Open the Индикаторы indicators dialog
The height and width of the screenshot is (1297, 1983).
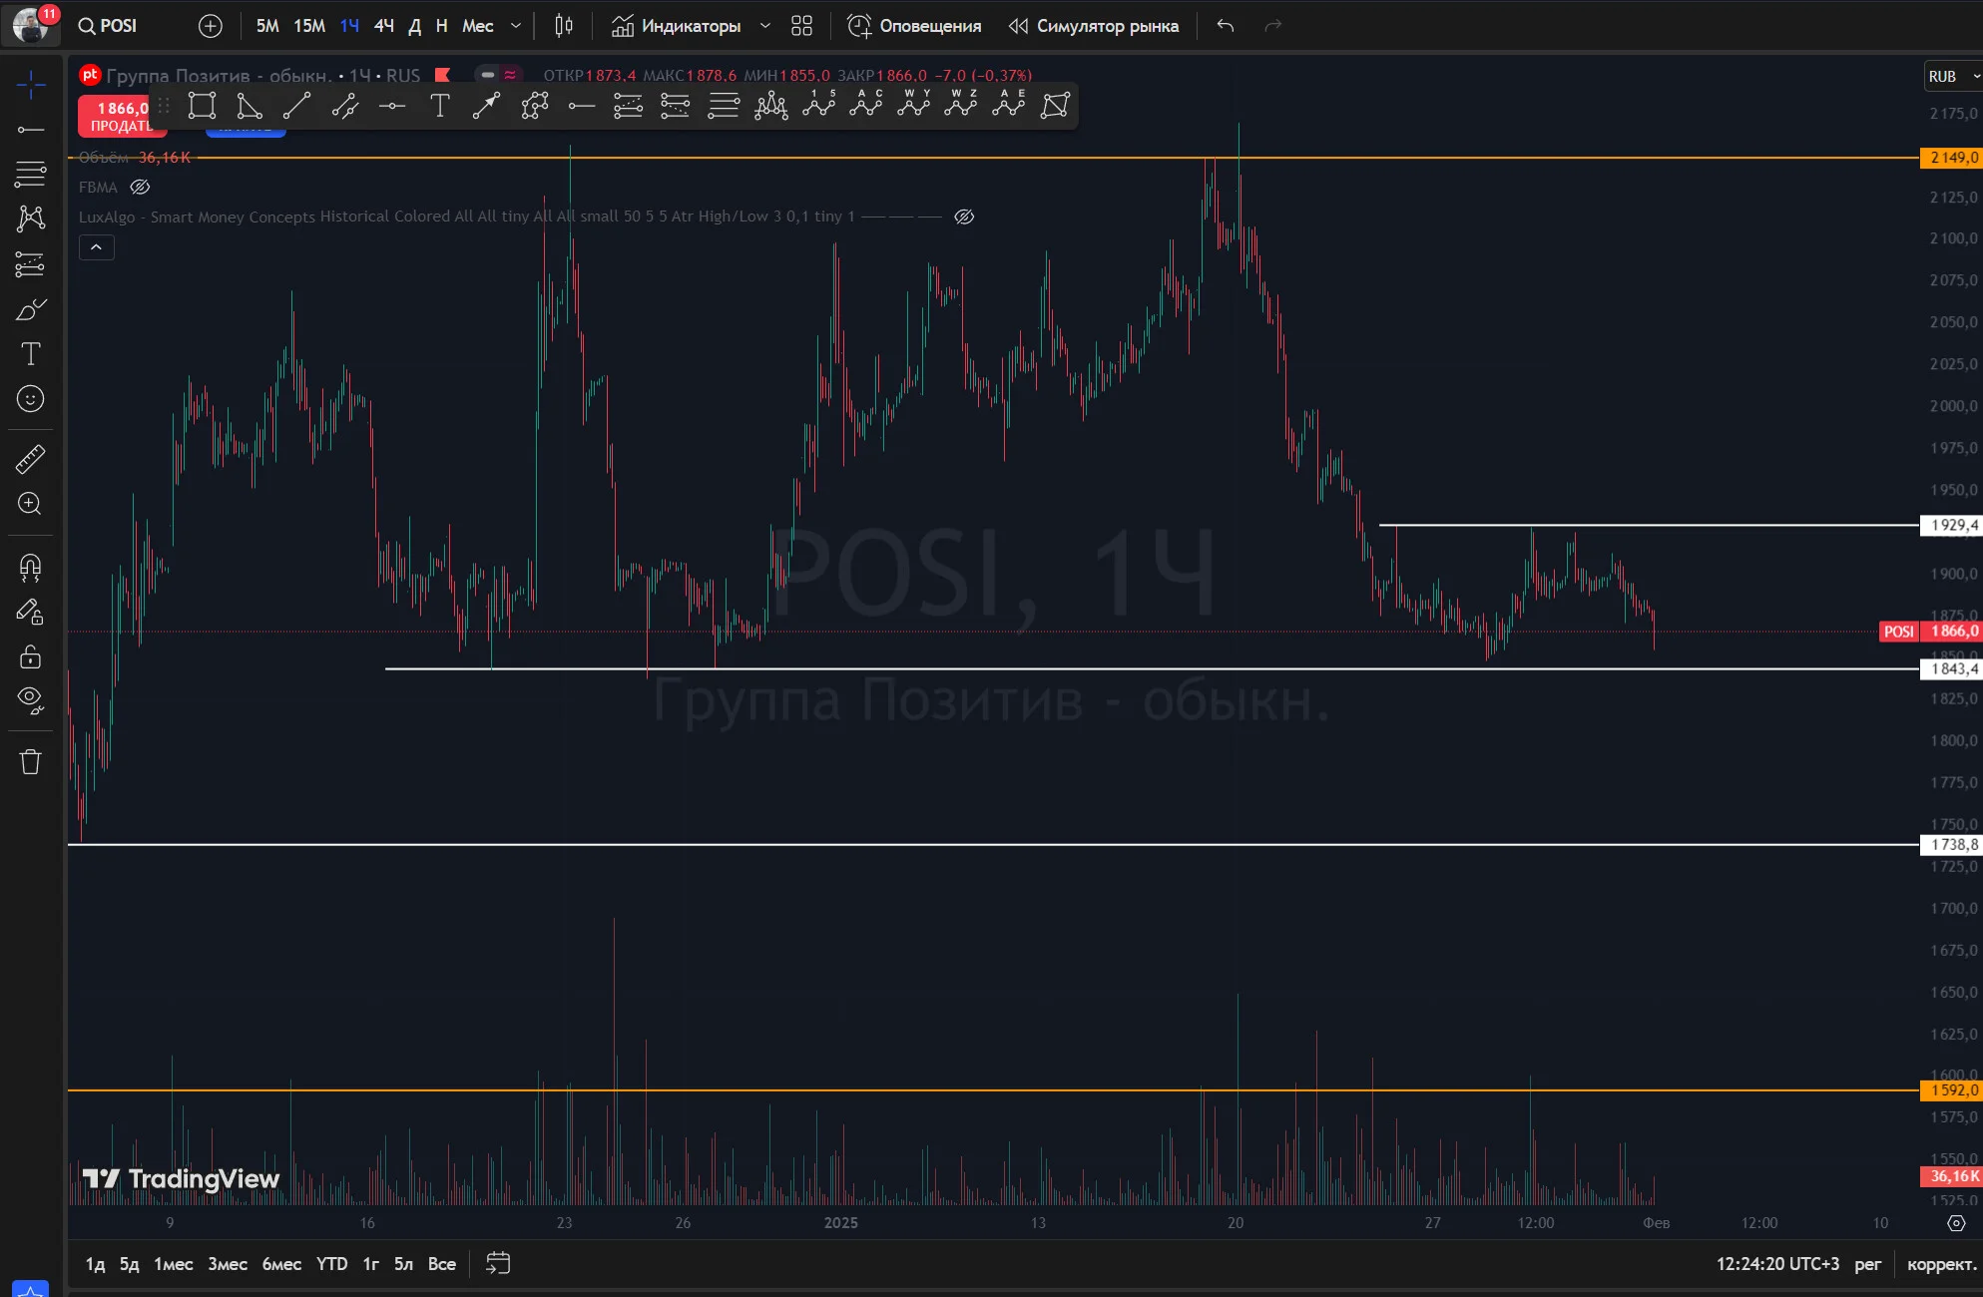pyautogui.click(x=677, y=26)
